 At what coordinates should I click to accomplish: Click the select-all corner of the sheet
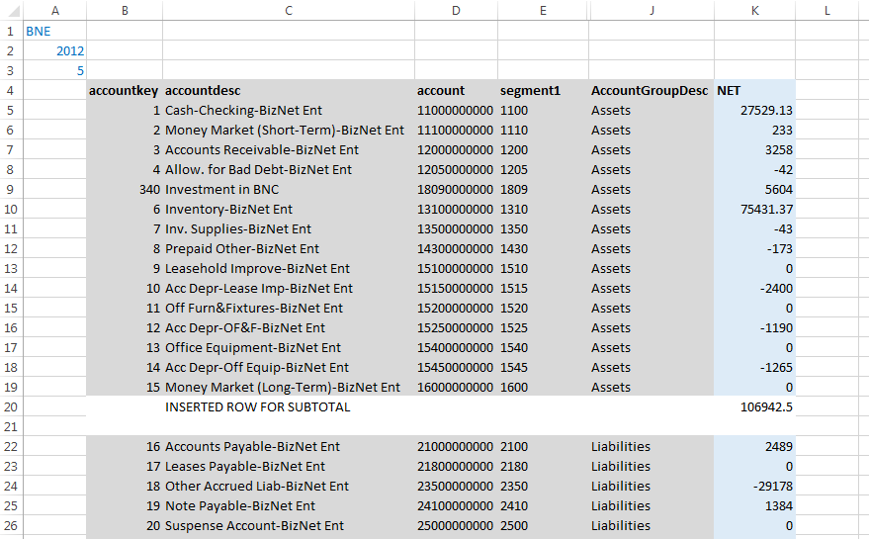[11, 10]
